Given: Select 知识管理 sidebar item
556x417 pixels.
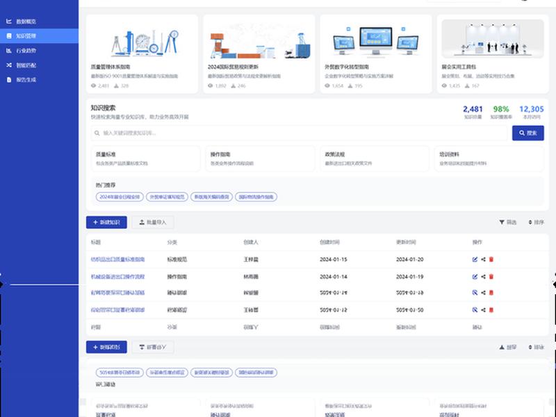Looking at the screenshot, I should point(39,36).
